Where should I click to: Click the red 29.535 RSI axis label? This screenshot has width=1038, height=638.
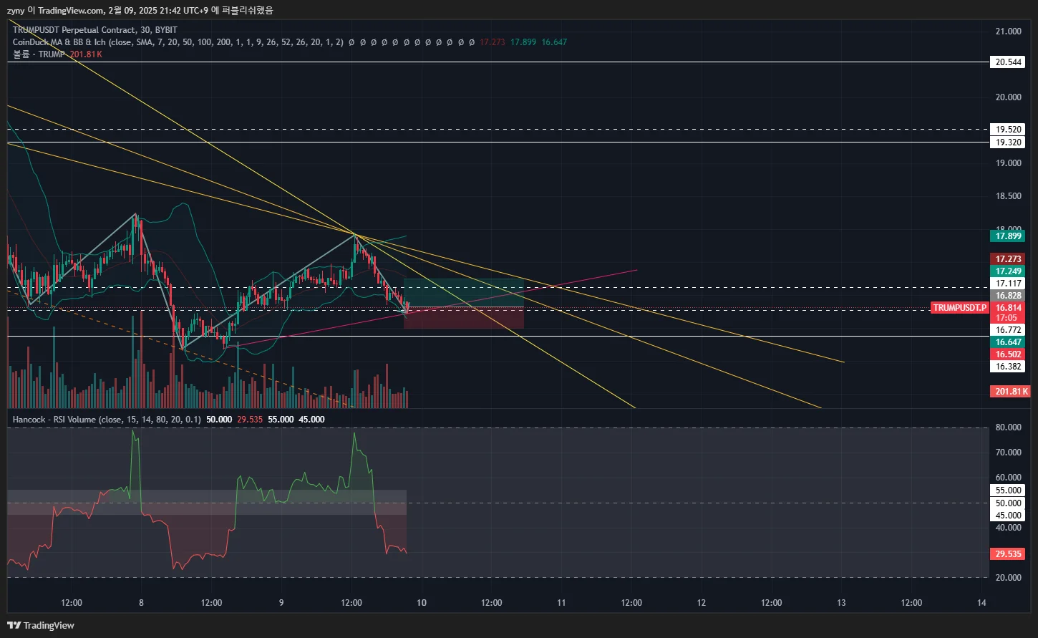[1009, 554]
